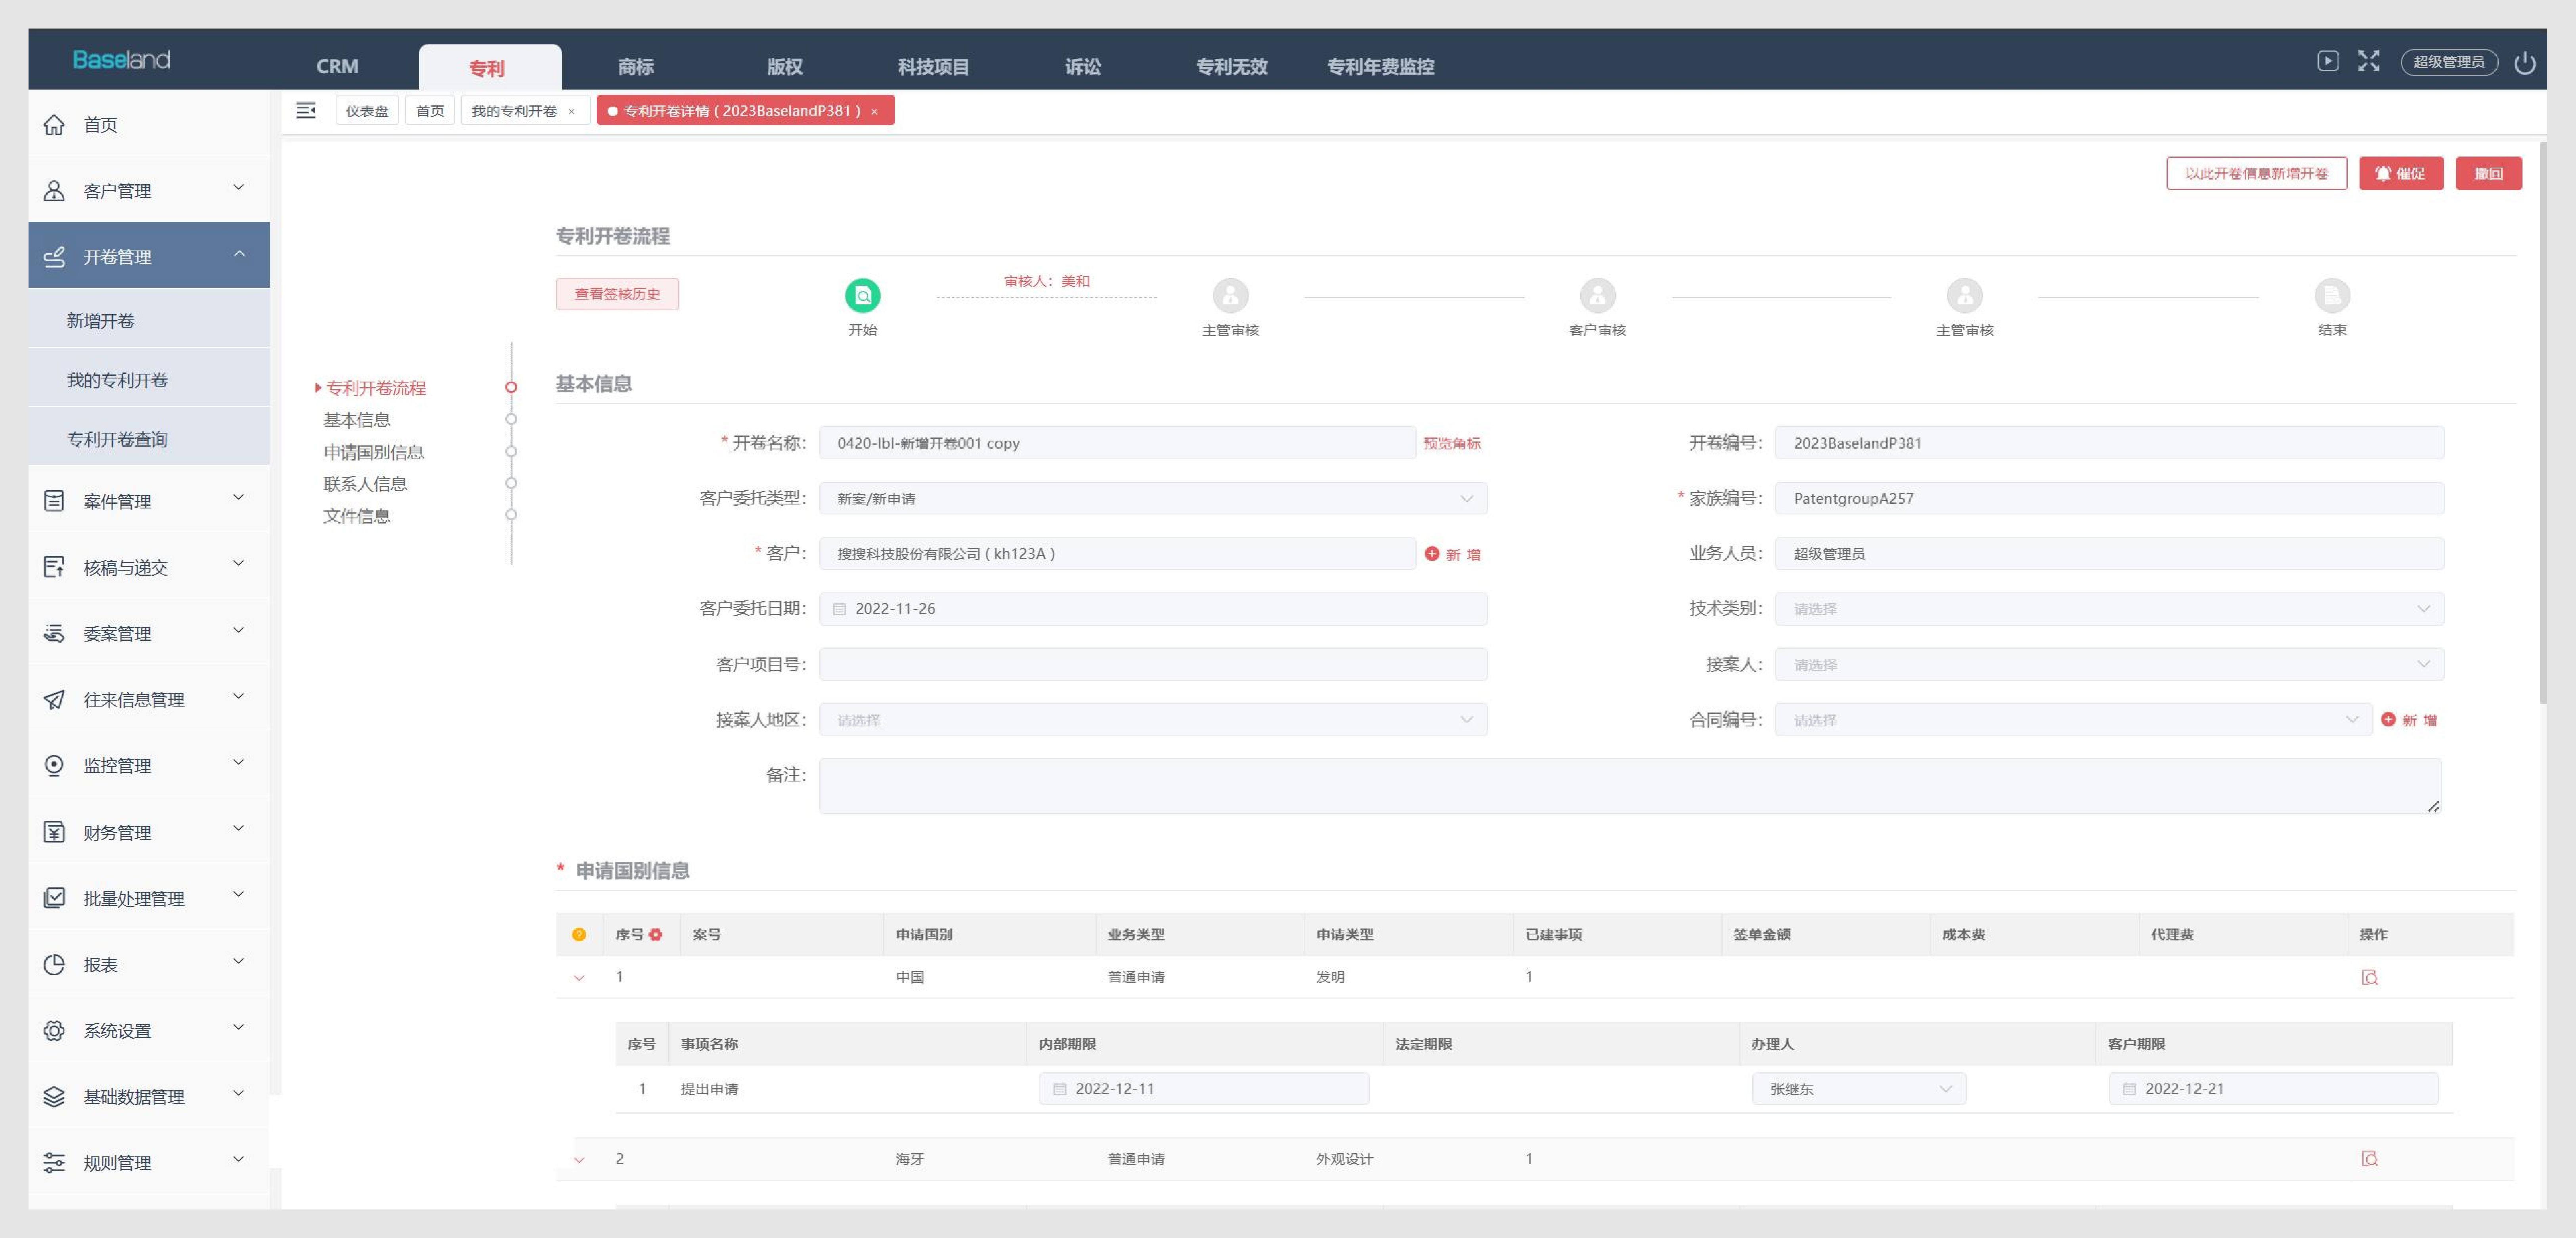Click the 报表 pie chart icon
The height and width of the screenshot is (1238, 2576).
[x=54, y=964]
